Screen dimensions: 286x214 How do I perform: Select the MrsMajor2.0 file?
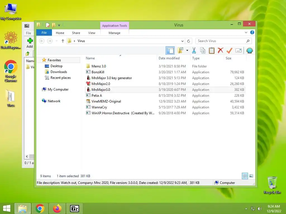tap(165, 84)
